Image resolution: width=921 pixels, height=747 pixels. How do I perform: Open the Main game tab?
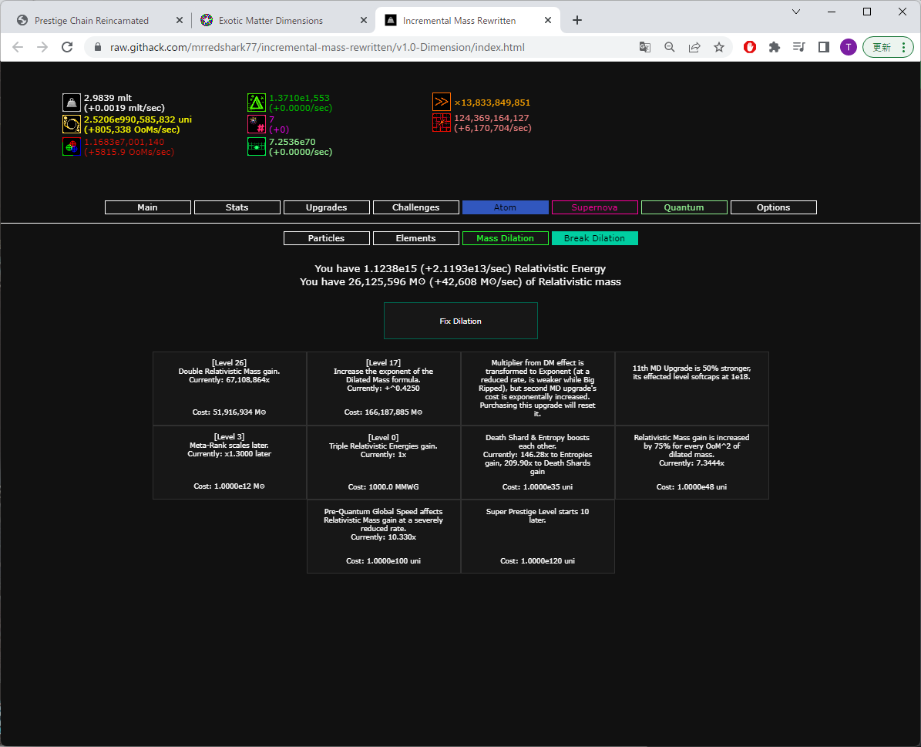(x=148, y=207)
